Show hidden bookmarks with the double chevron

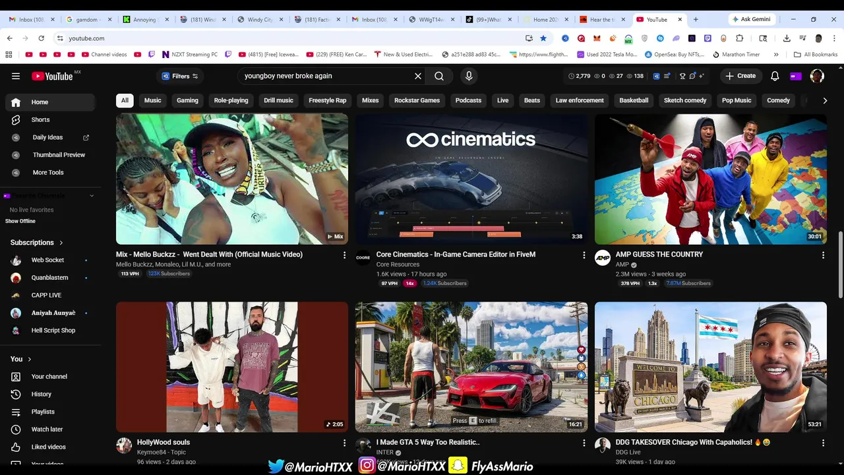pos(776,54)
